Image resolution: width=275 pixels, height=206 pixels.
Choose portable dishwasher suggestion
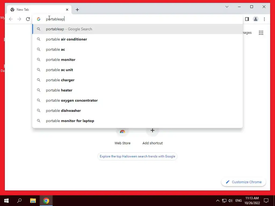coord(137,111)
